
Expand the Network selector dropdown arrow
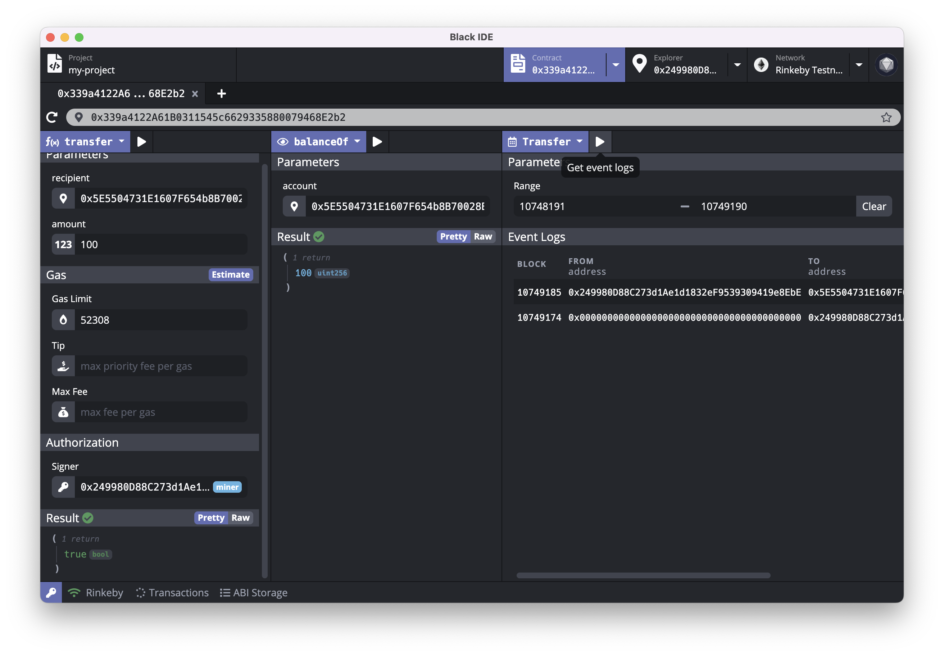click(859, 65)
